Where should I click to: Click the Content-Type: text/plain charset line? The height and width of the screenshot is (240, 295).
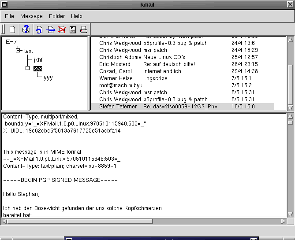pos(60,166)
